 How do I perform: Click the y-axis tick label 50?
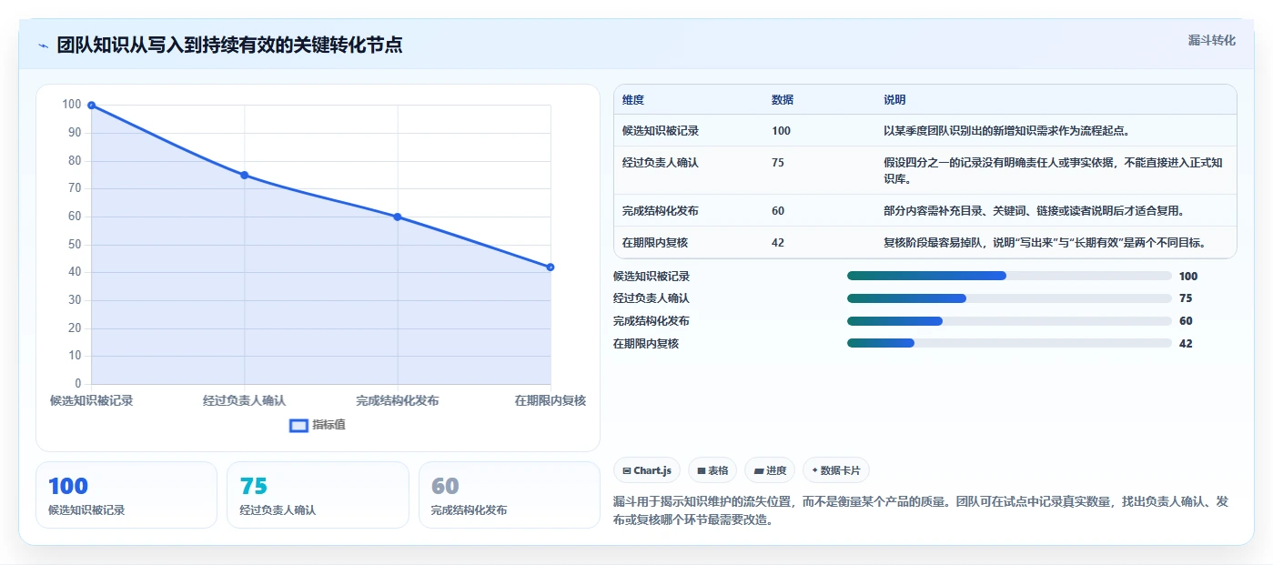75,245
